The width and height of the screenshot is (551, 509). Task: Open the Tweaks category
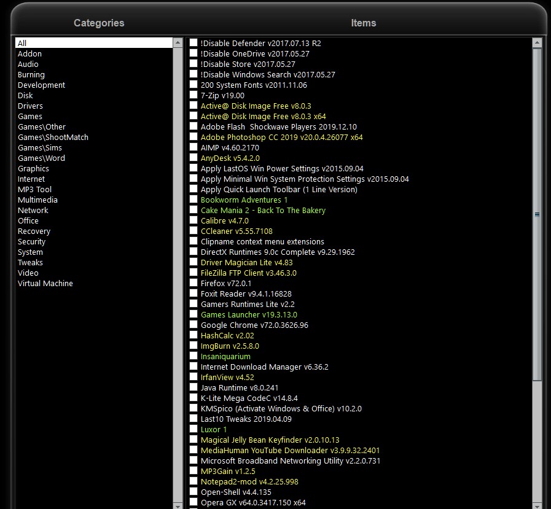tap(30, 262)
